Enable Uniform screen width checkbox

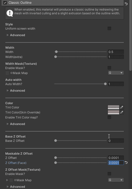pyautogui.click(x=109, y=28)
